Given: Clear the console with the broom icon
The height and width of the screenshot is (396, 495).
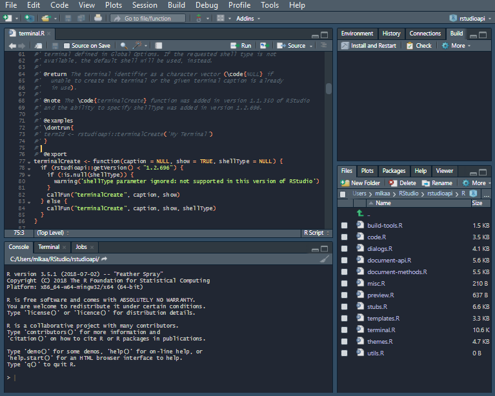Looking at the screenshot, I should click(x=325, y=259).
